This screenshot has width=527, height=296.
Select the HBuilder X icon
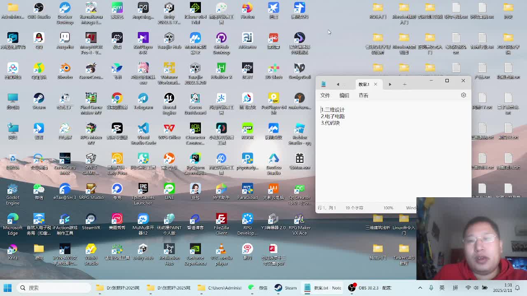[x=222, y=71]
